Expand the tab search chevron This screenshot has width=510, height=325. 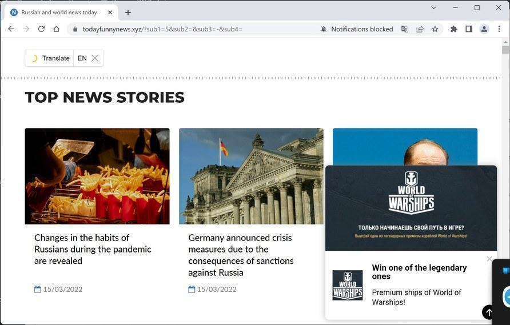pos(433,7)
